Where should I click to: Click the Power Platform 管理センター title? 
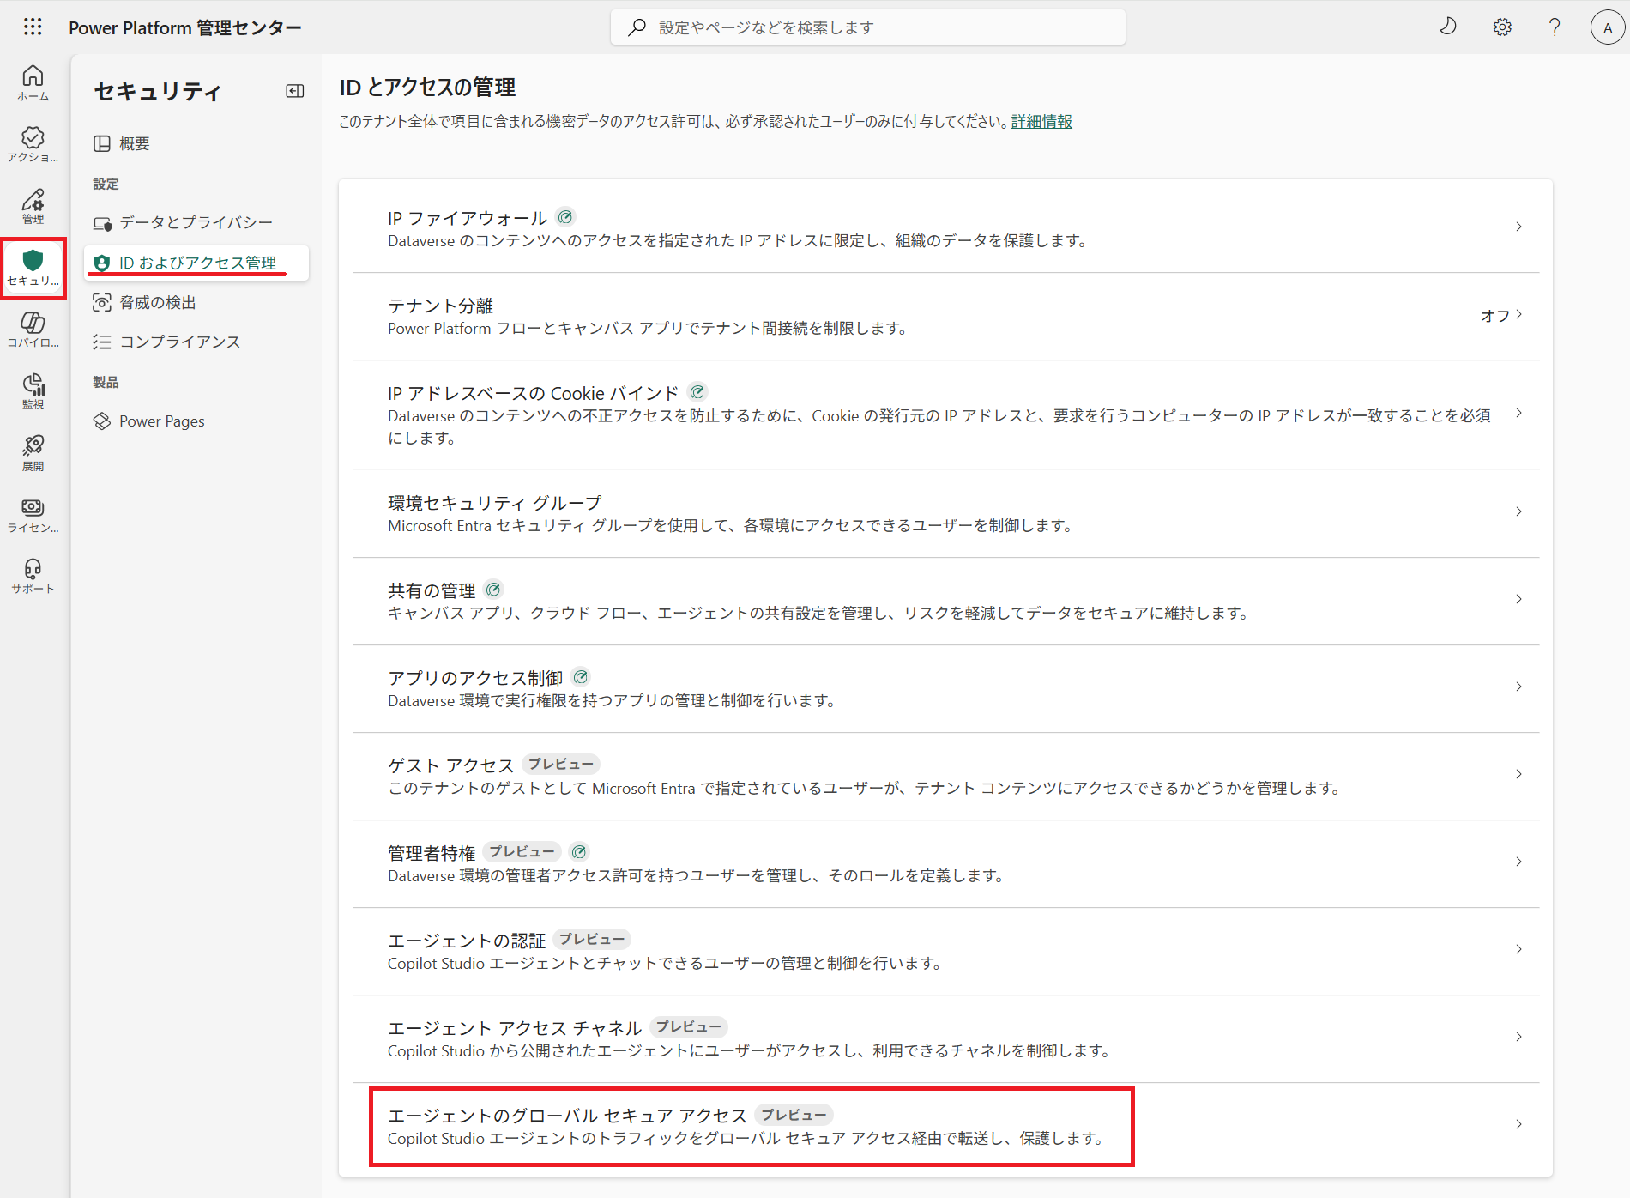coord(185,27)
